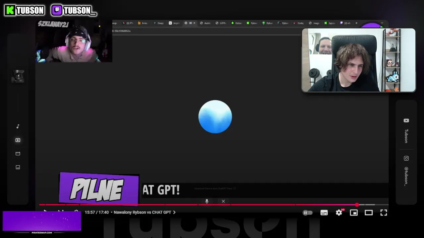Enable theater mode in the player

coord(369,213)
